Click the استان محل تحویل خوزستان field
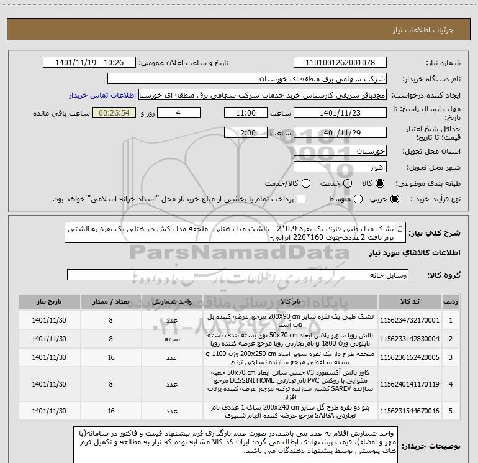The image size is (478, 463). pos(340,151)
